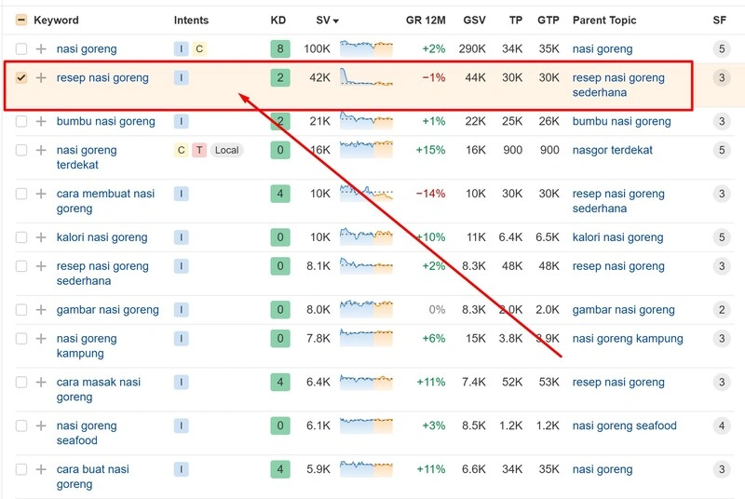Click the I intent badge for kalori nasi goreng

click(x=181, y=237)
